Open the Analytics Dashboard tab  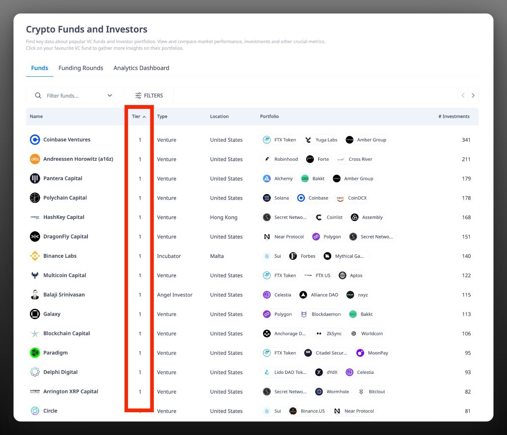tap(141, 68)
